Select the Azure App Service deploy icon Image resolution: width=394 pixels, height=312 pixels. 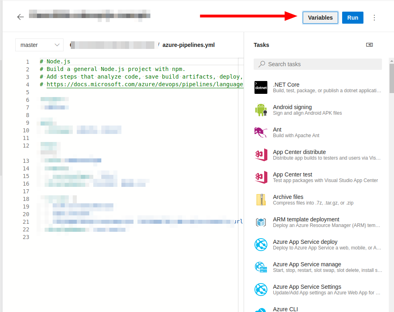[261, 245]
